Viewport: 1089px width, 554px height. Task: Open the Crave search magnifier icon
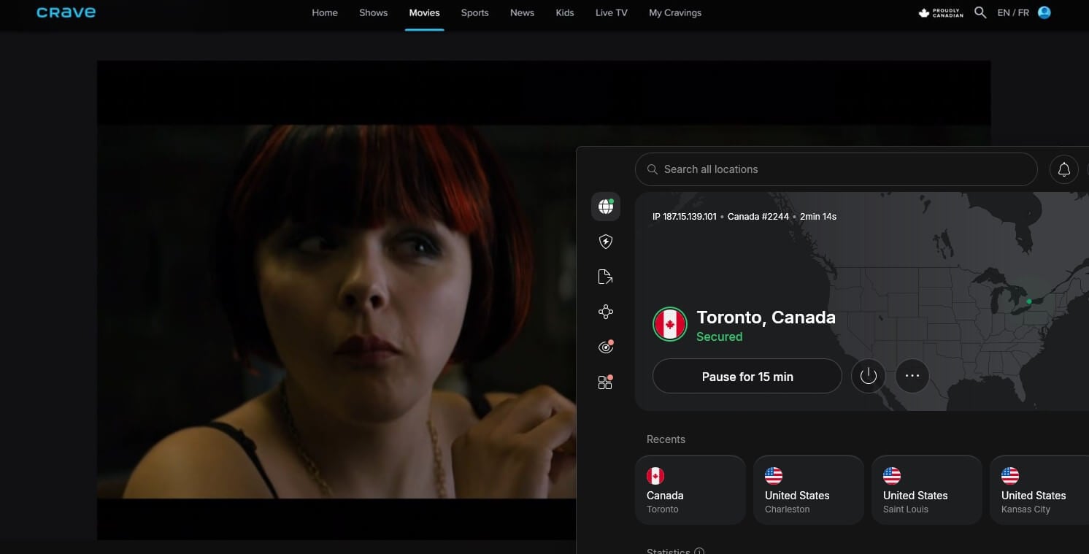point(980,12)
